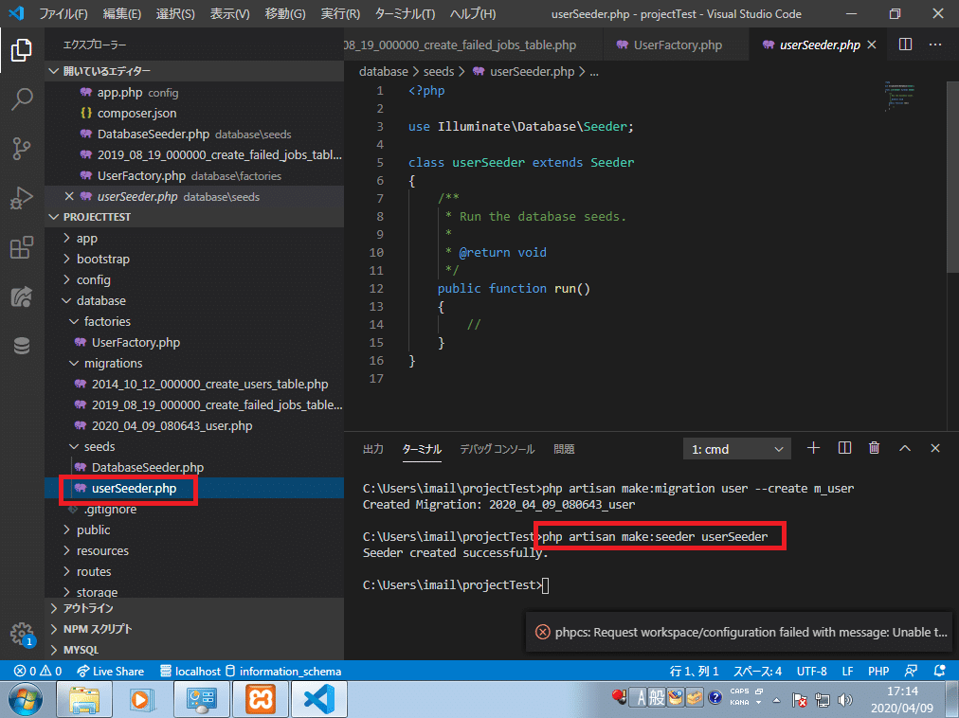Open the Run and Debug view icon
Viewport: 959px width, 718px height.
pos(22,198)
